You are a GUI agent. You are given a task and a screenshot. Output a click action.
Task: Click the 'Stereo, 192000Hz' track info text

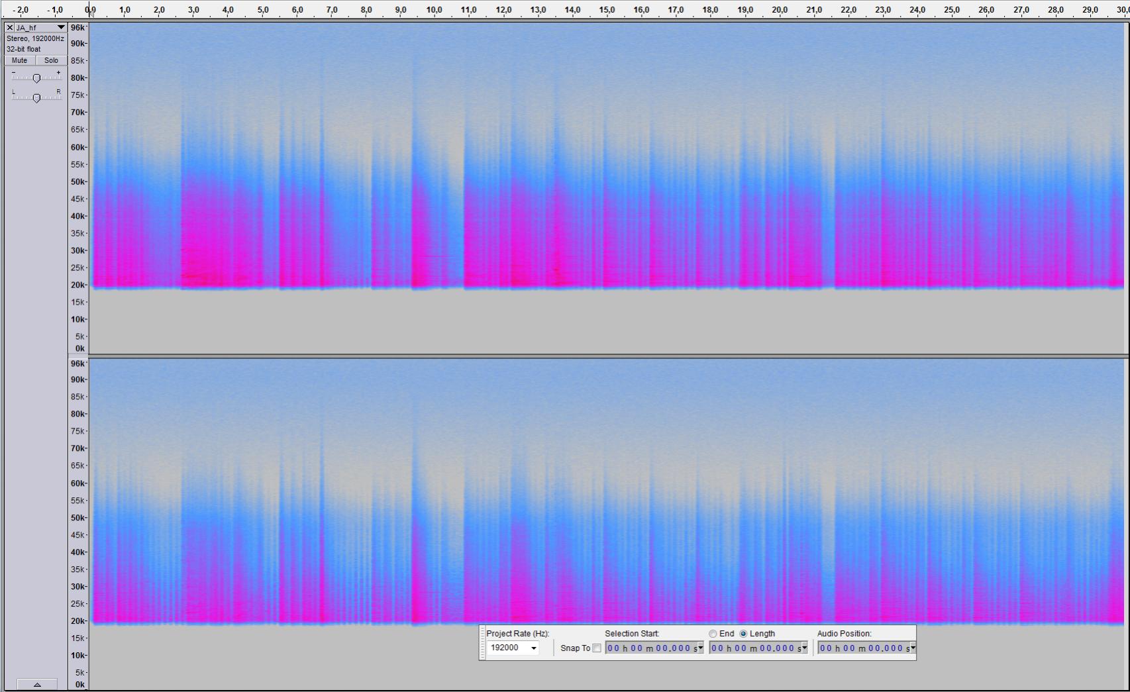(x=35, y=38)
